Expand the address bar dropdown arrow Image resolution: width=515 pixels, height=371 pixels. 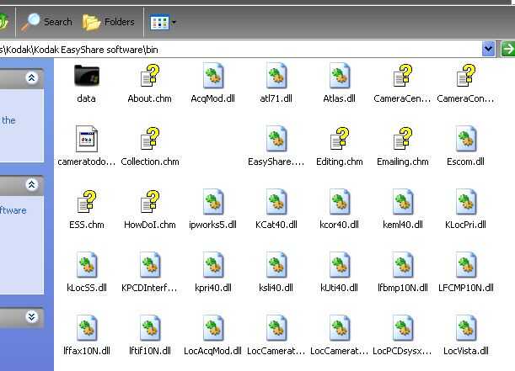(488, 49)
